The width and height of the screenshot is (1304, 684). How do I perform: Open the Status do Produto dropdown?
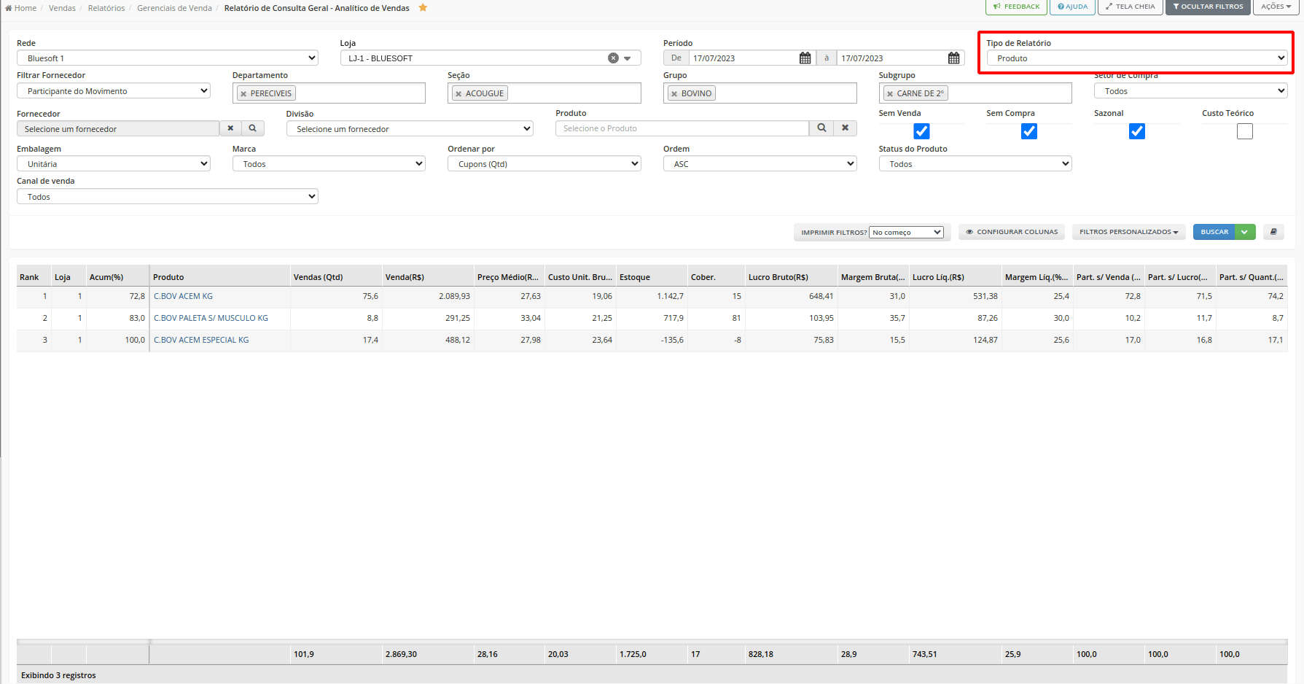click(975, 164)
